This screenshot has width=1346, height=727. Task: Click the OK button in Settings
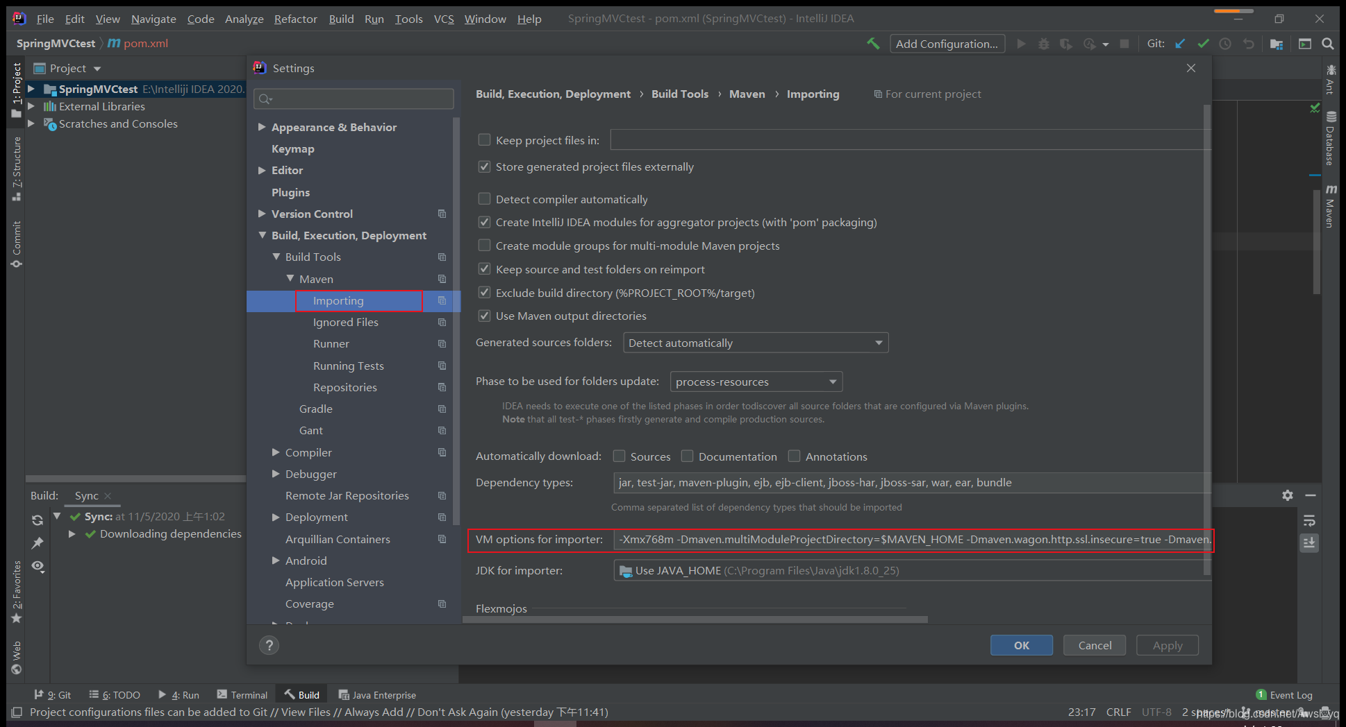point(1021,645)
